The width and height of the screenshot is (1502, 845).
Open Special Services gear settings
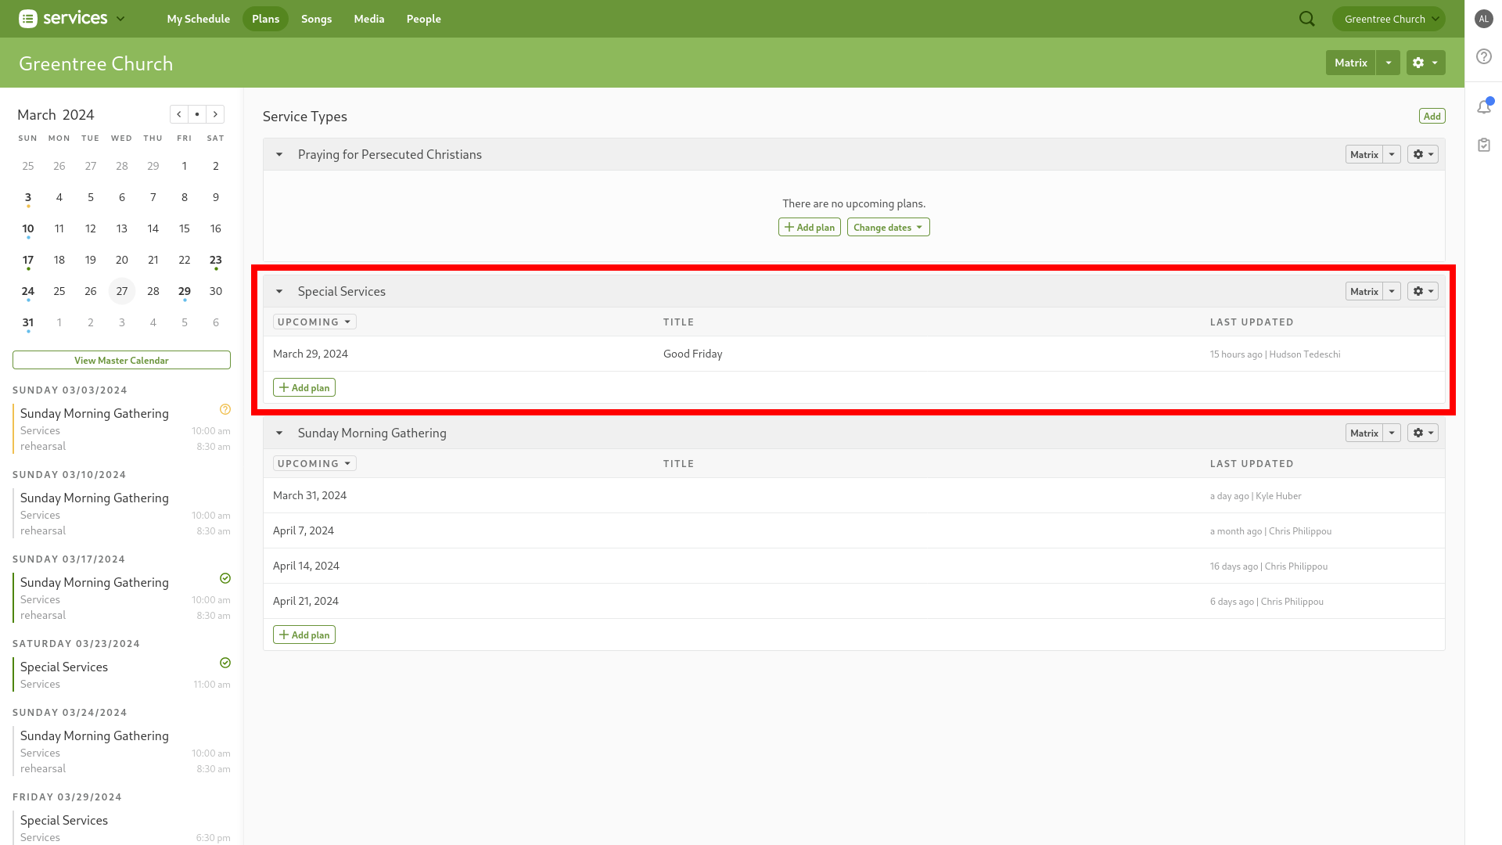coord(1423,291)
